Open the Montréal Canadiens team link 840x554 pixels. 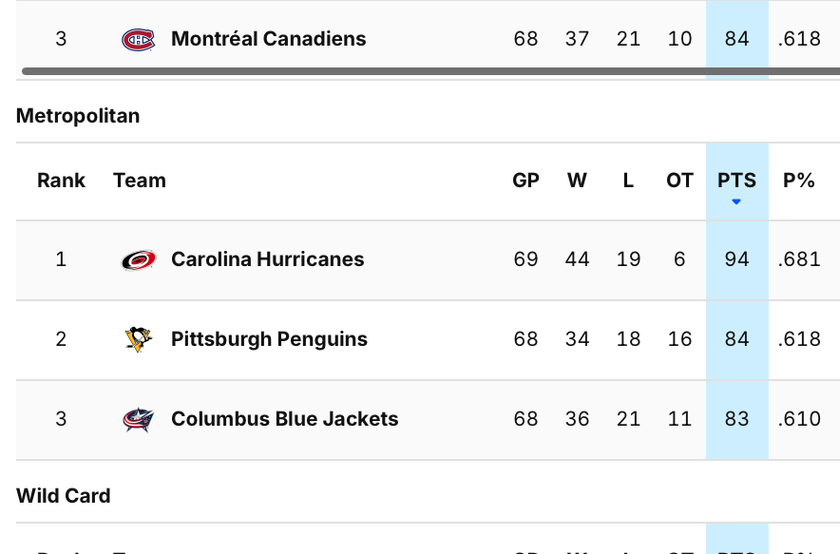[268, 39]
